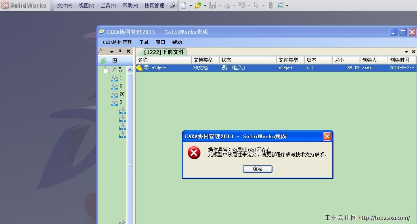Viewport: 417px width, 224px height.
Task: Click the SolidWorks logo
Action: click(23, 5)
